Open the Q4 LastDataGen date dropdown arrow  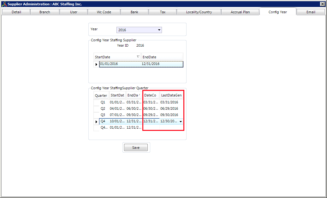(181, 121)
